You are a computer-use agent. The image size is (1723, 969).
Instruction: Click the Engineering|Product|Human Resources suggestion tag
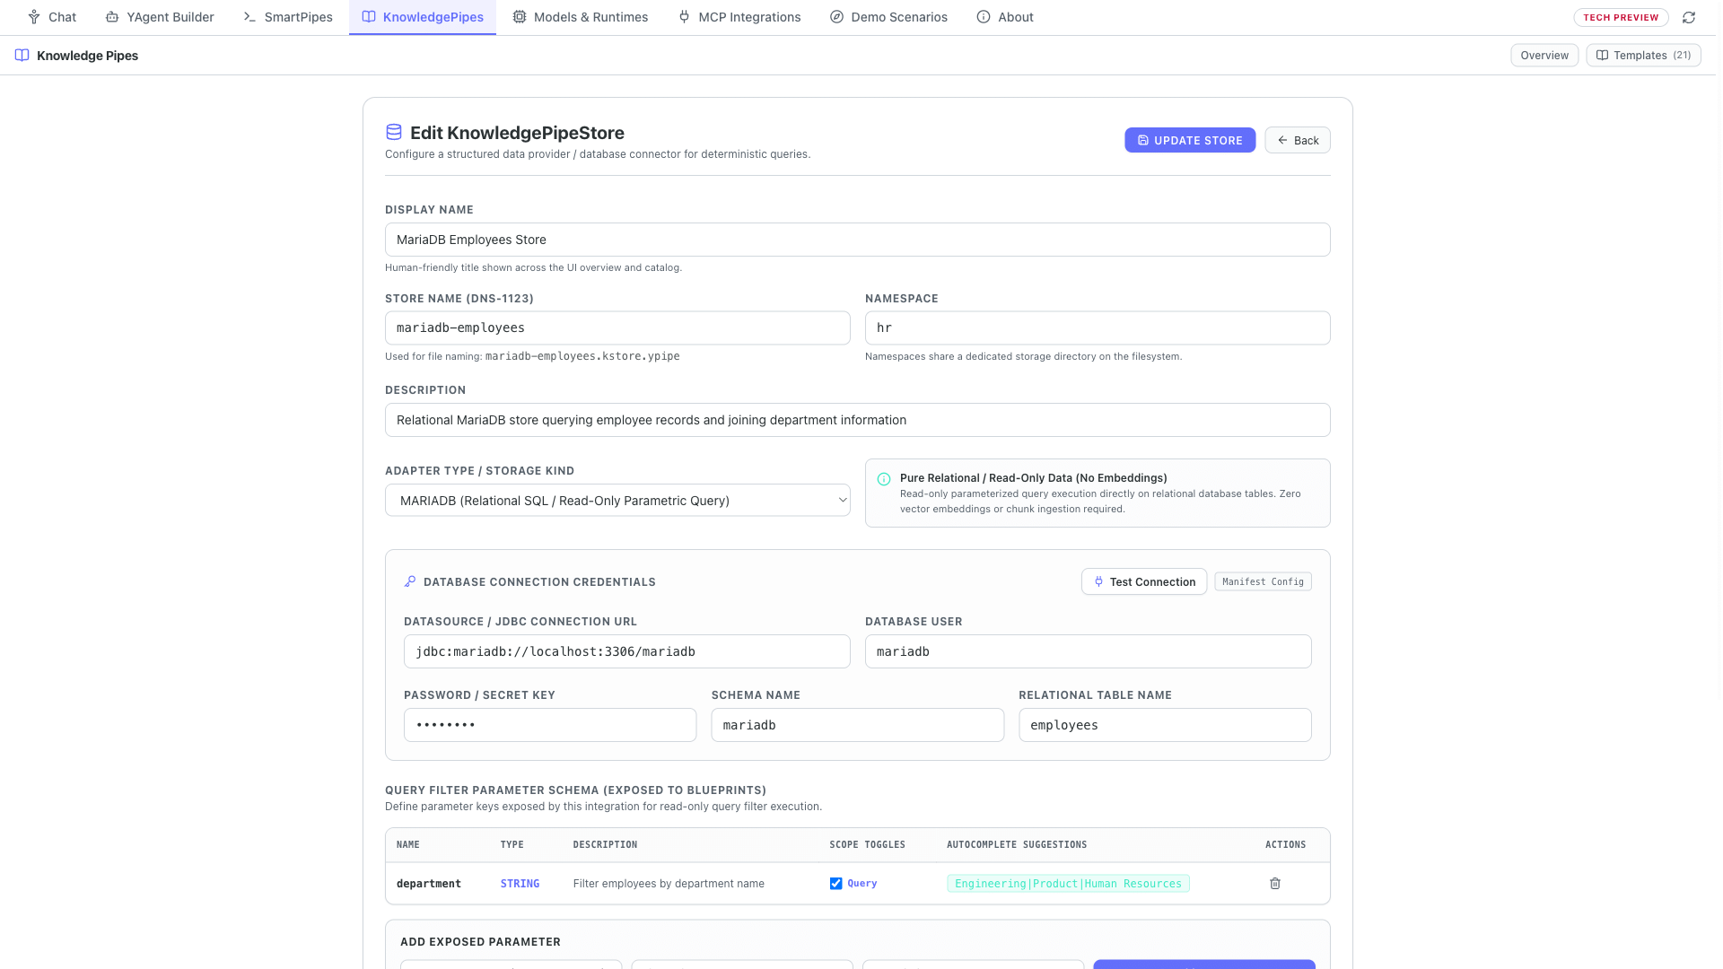(1068, 884)
